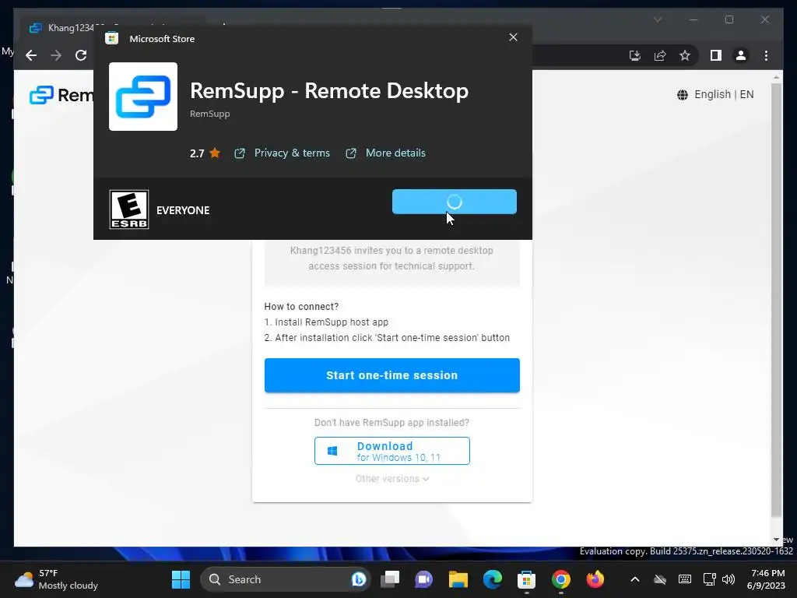Click the RemSupp app logo in Store popup

pos(143,97)
